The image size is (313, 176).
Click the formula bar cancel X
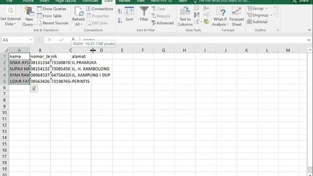pyautogui.click(x=49, y=40)
